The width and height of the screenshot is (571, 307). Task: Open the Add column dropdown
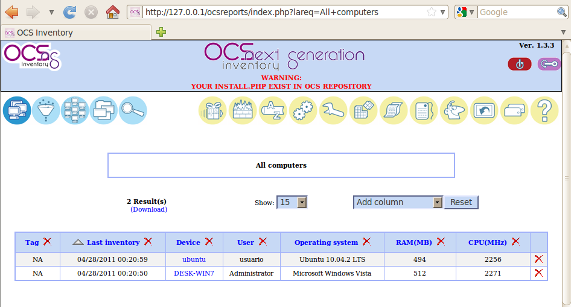tap(398, 202)
